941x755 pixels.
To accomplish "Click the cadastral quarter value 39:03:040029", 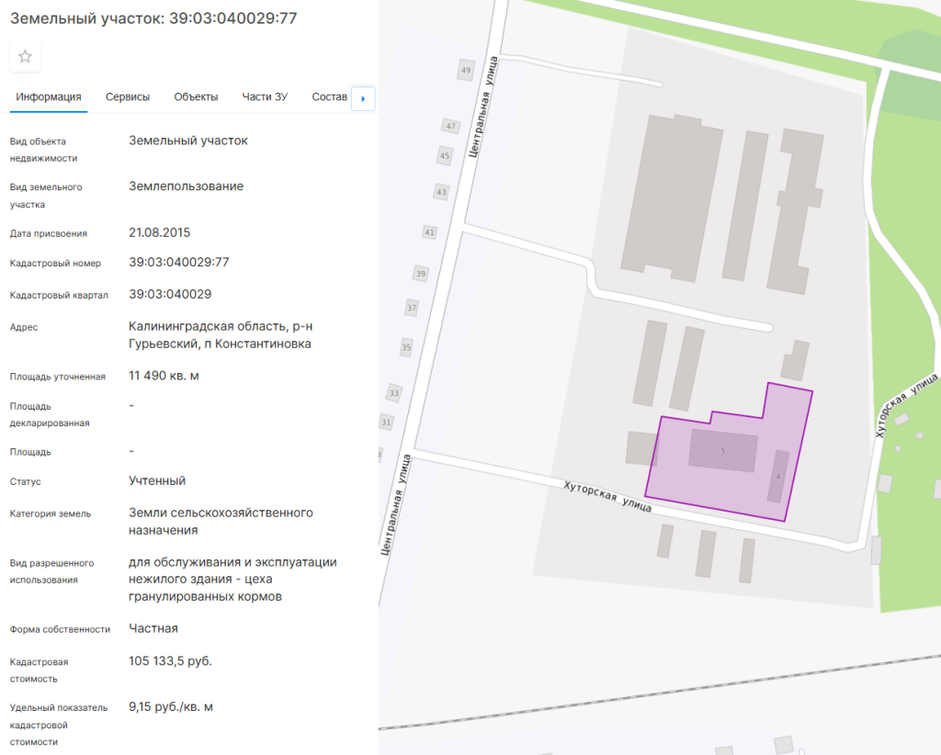I will (x=171, y=295).
